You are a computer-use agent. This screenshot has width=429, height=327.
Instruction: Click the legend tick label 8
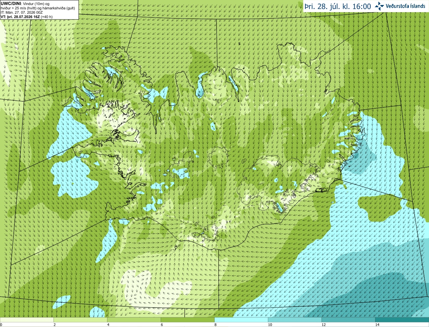click(x=216, y=325)
